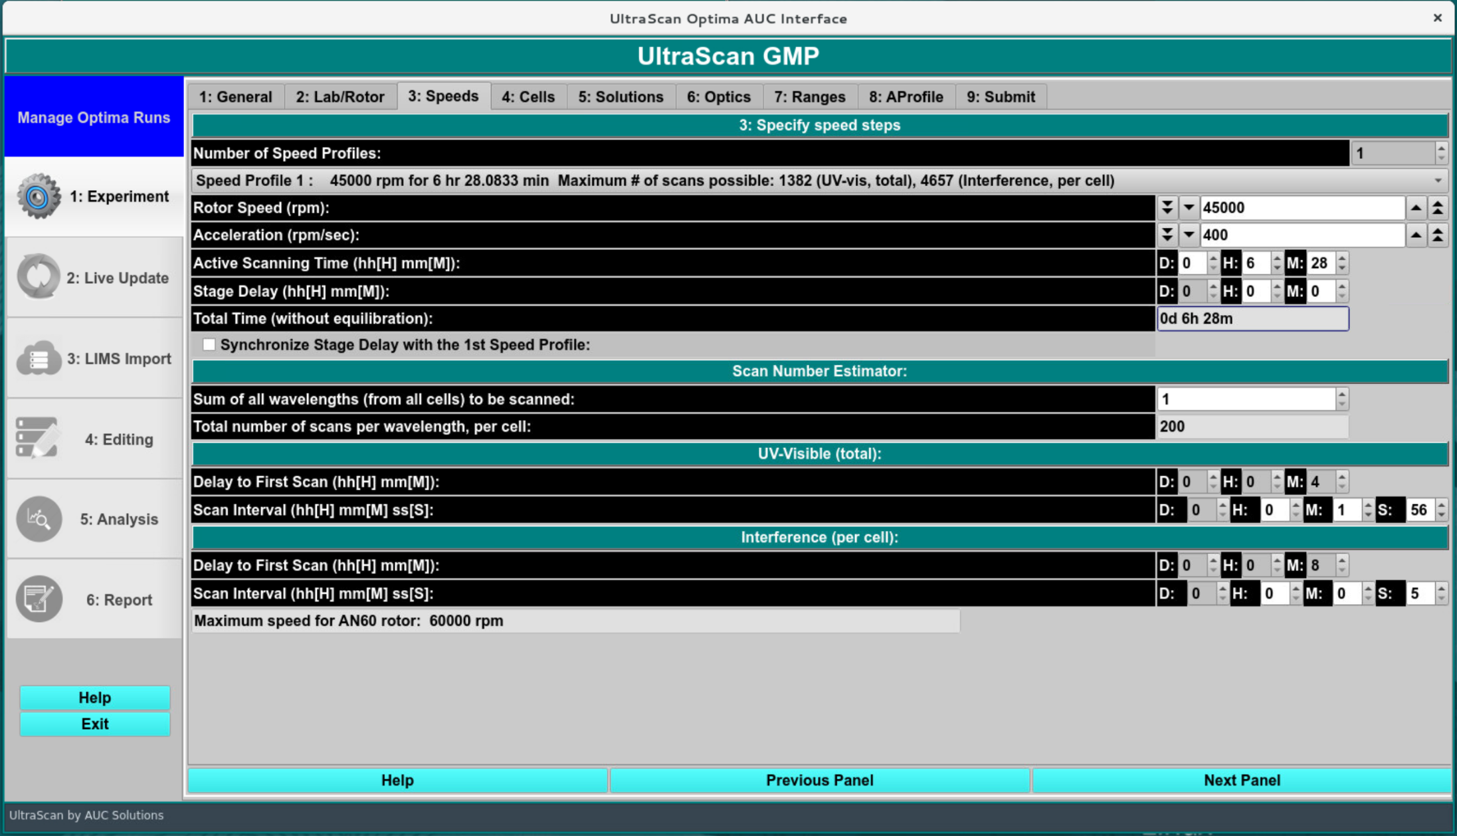This screenshot has width=1457, height=836.
Task: Click double-up arrow for Rotor Speed
Action: (x=1438, y=208)
